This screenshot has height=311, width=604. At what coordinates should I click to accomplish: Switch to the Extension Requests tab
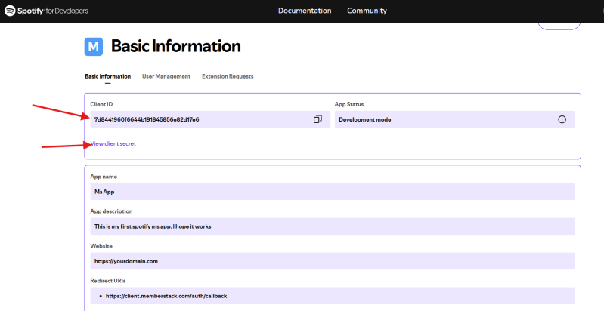[x=228, y=76]
